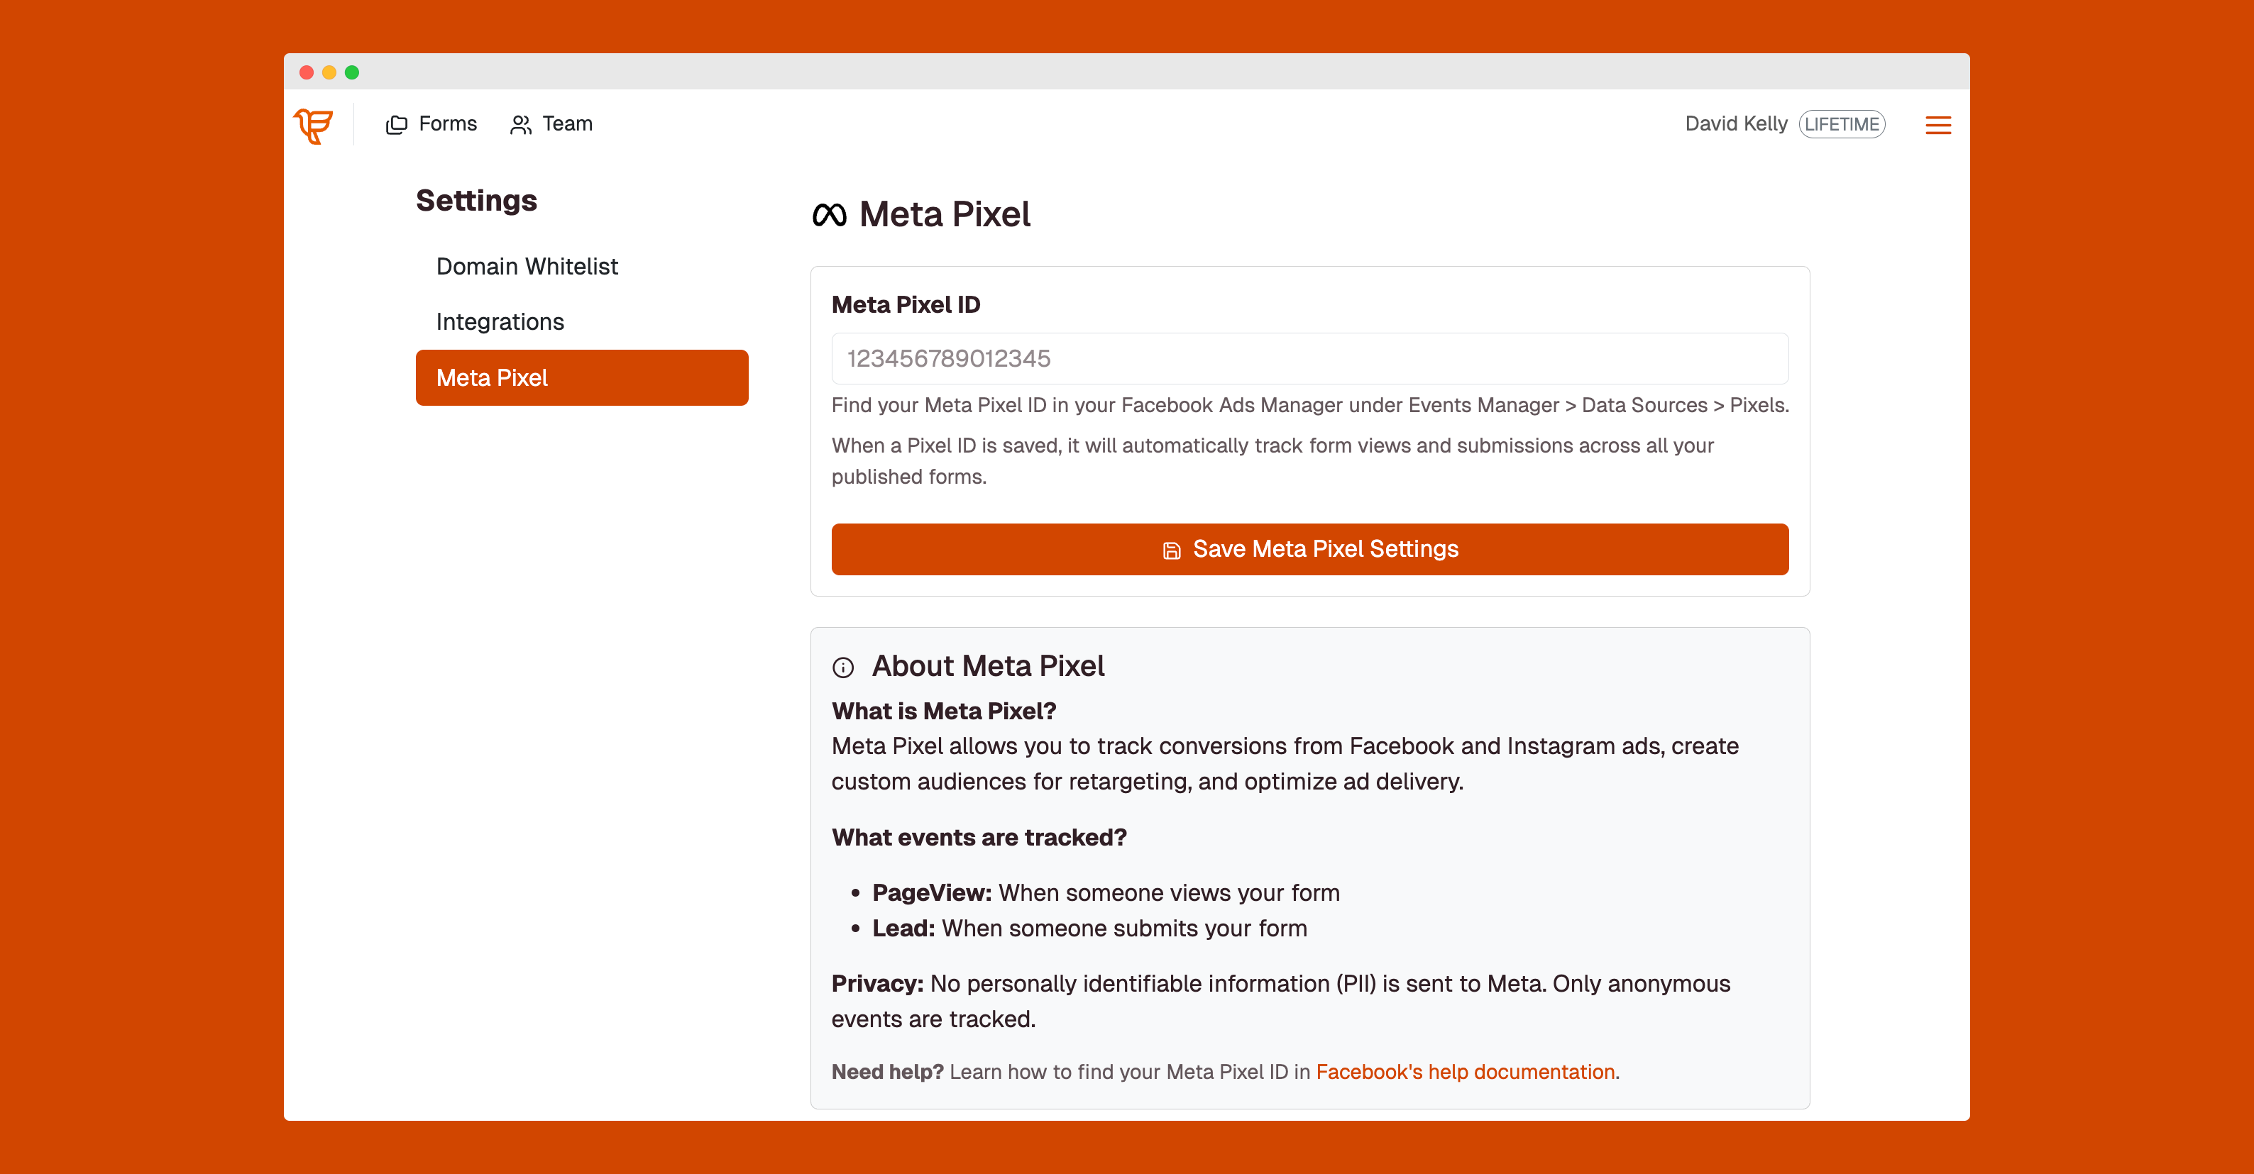This screenshot has width=2254, height=1174.
Task: Click the Team people icon
Action: coord(521,125)
